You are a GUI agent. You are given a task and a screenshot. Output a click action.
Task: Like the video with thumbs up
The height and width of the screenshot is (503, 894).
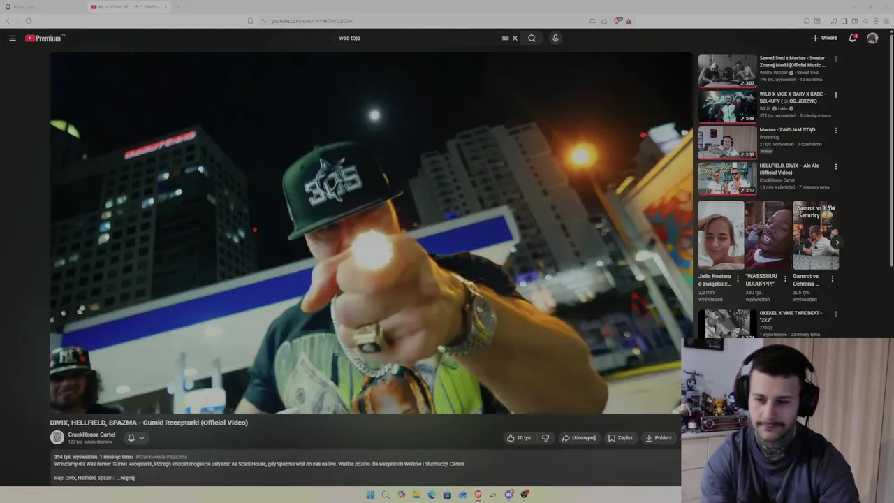[x=519, y=438]
